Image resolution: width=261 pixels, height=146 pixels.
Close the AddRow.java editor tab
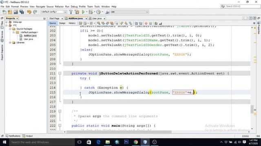86,19
